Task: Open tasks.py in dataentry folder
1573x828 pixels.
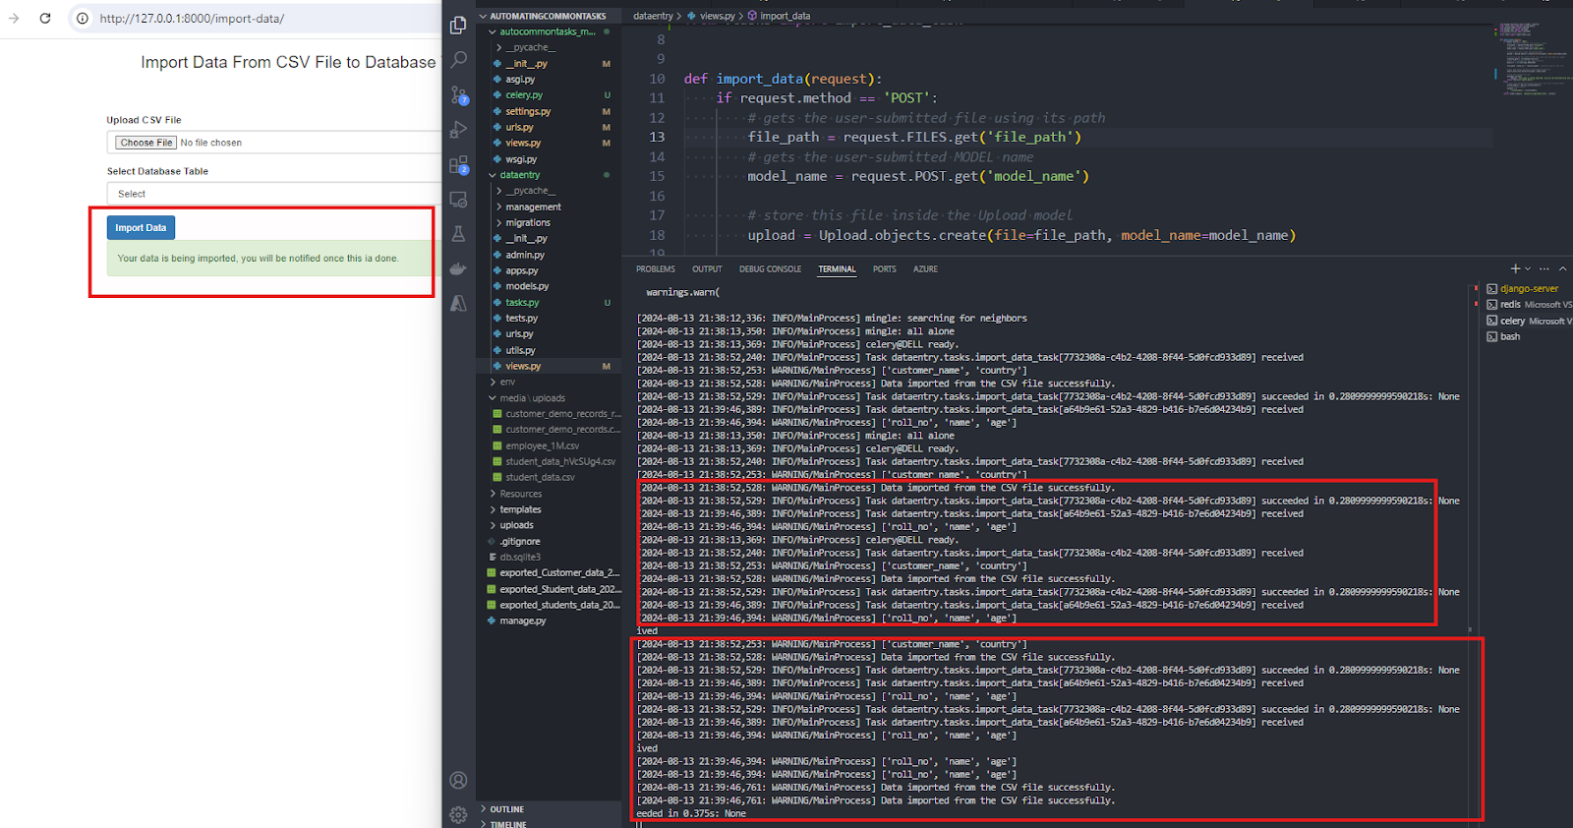Action: click(522, 303)
